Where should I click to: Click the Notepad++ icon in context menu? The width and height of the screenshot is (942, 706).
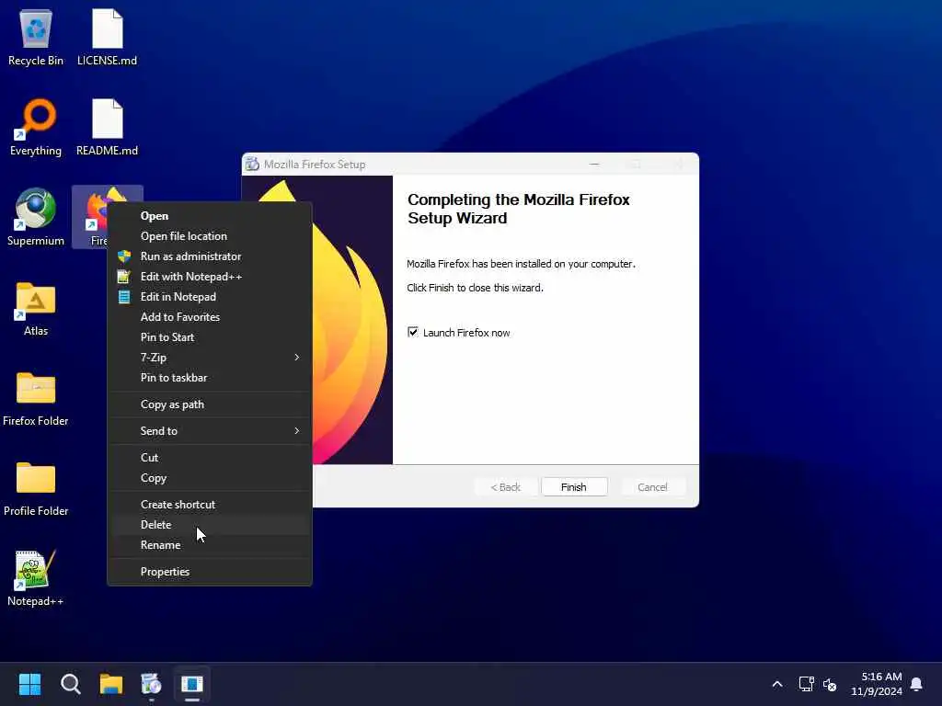tap(124, 277)
